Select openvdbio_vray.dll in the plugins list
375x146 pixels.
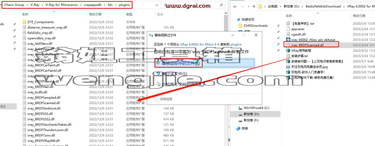41,38
